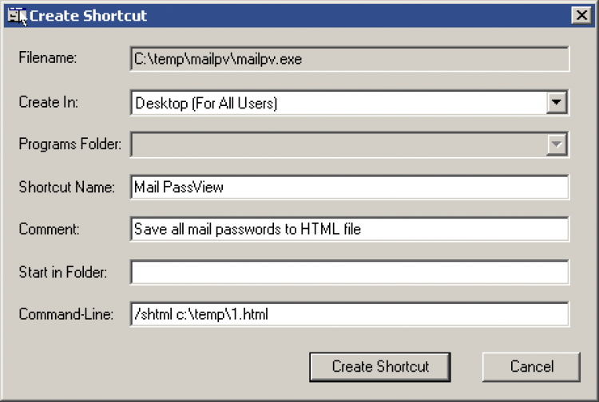The height and width of the screenshot is (402, 599).
Task: Click the 'Start in Folder:' label
Action: [63, 272]
